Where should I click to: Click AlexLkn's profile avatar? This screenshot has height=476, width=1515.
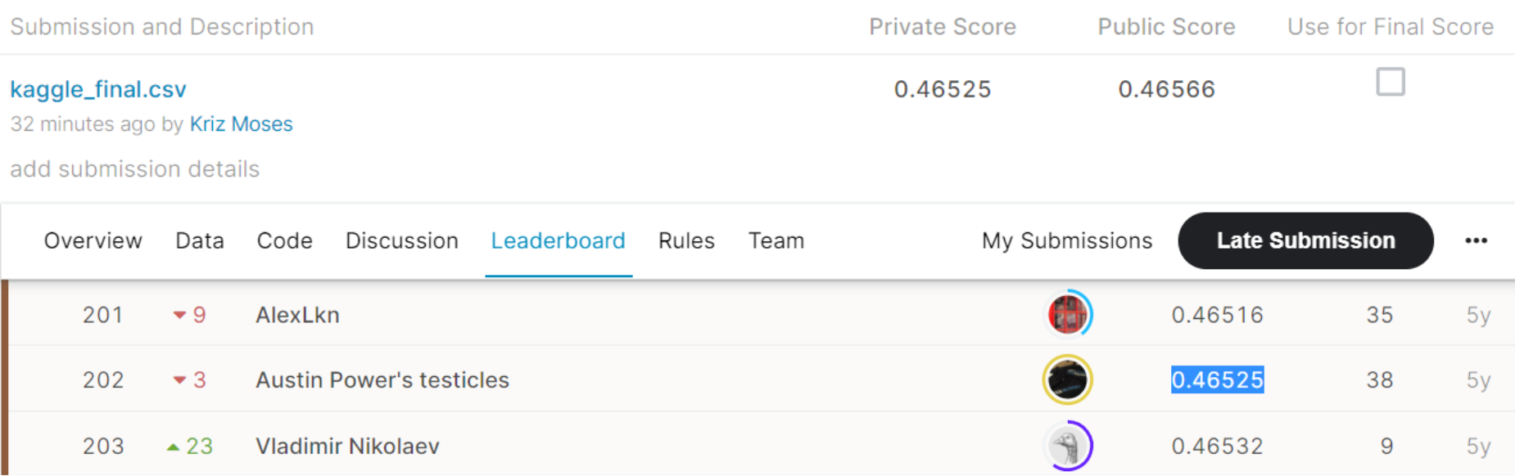(x=1069, y=315)
